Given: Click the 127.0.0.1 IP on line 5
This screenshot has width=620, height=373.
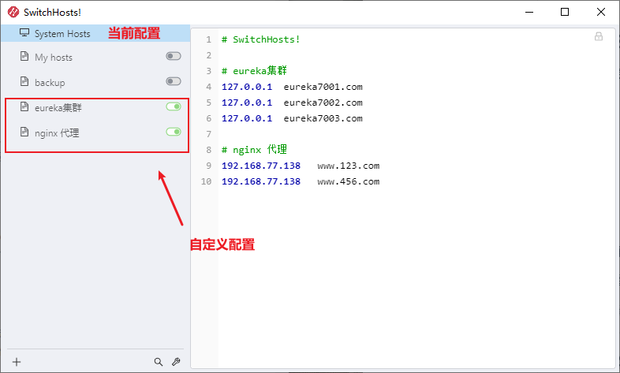Looking at the screenshot, I should [247, 103].
